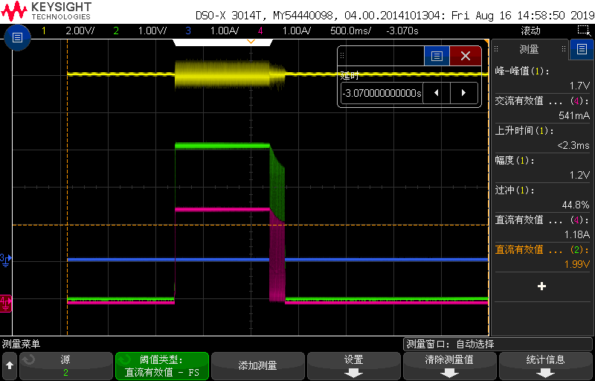Click the back arrow softkey
595x381 pixels.
click(10, 365)
